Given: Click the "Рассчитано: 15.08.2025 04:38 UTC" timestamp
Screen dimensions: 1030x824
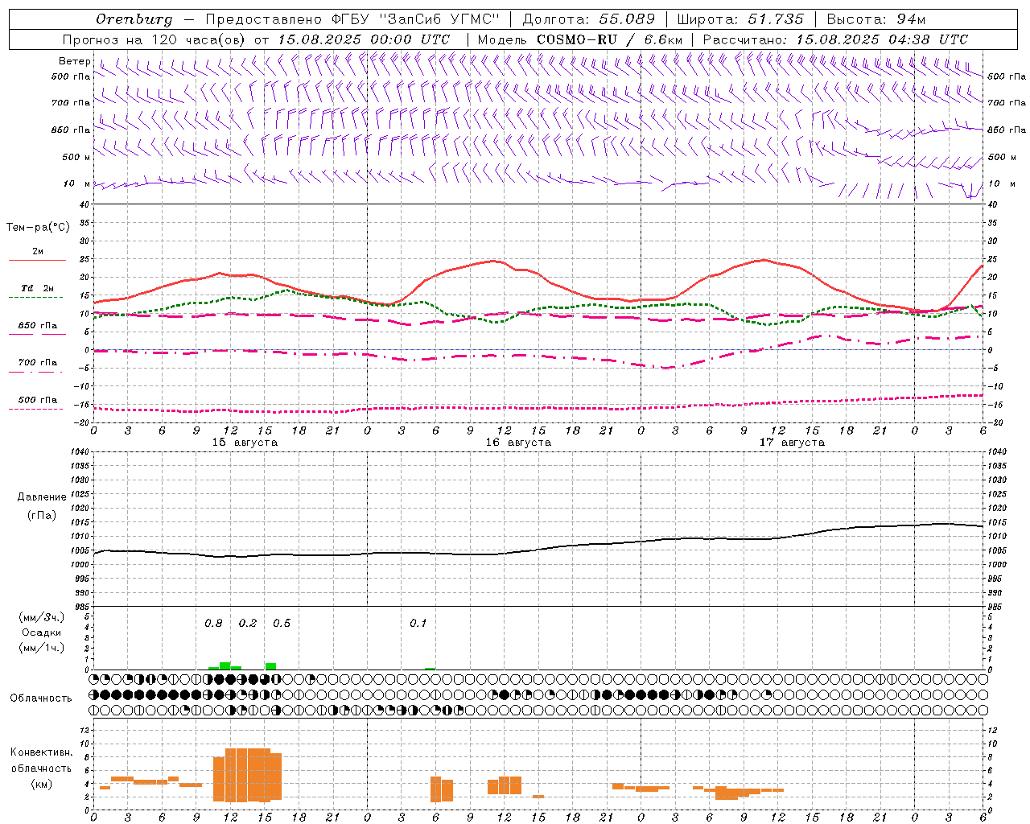Looking at the screenshot, I should (835, 39).
